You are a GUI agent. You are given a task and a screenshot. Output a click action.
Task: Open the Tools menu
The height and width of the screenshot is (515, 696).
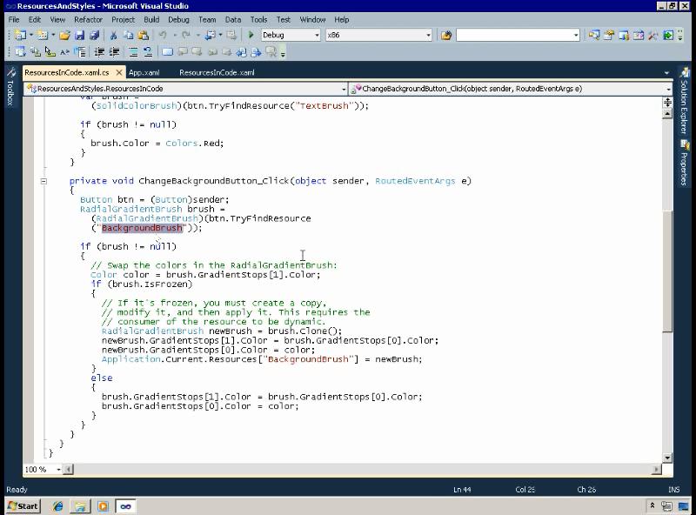click(258, 19)
